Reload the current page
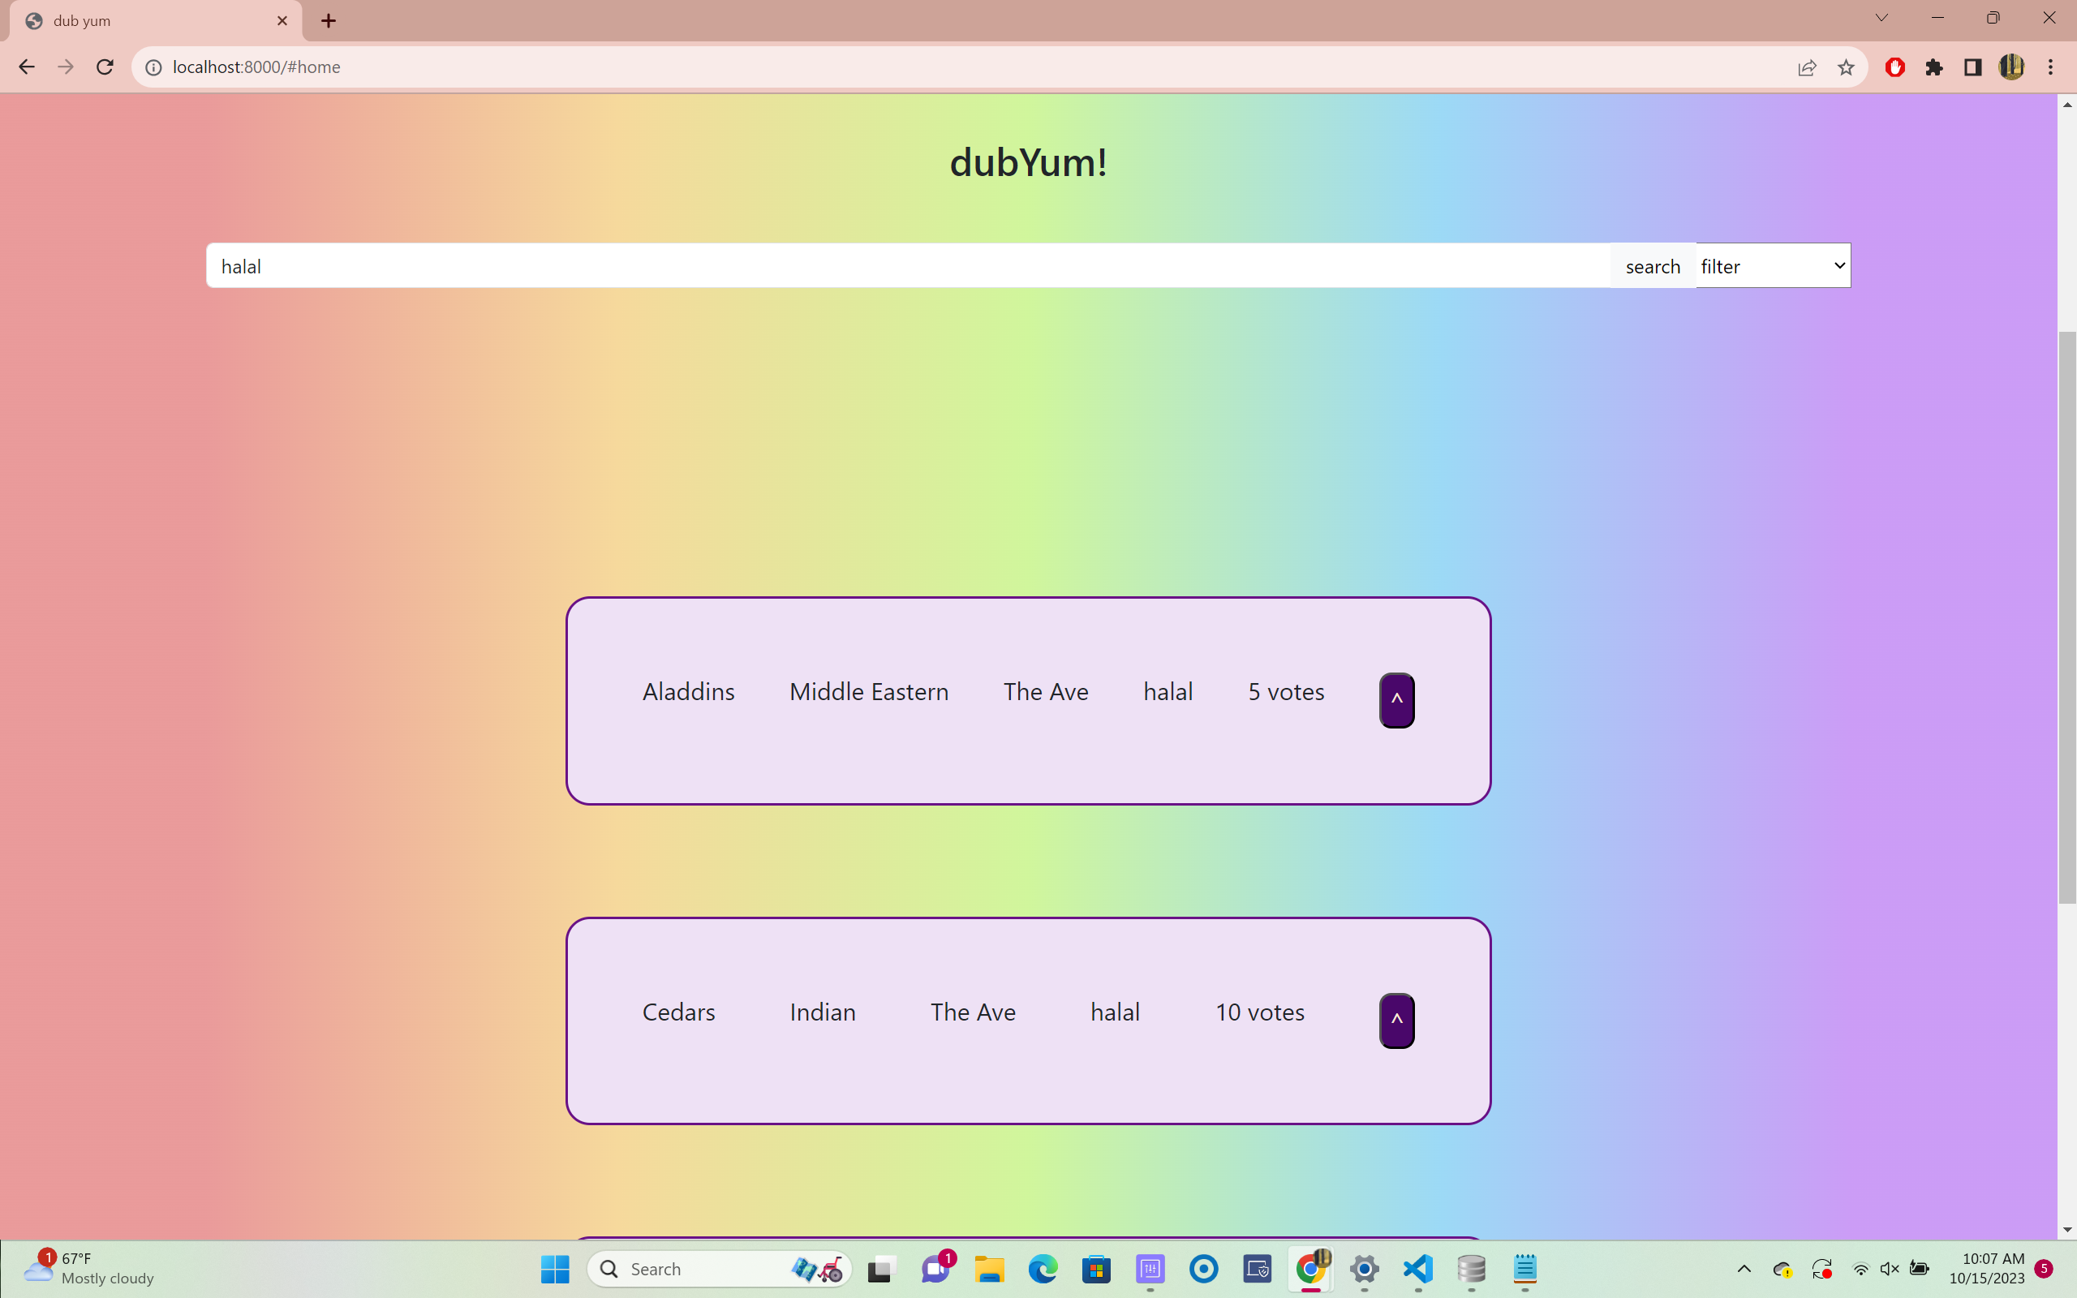 pos(105,67)
